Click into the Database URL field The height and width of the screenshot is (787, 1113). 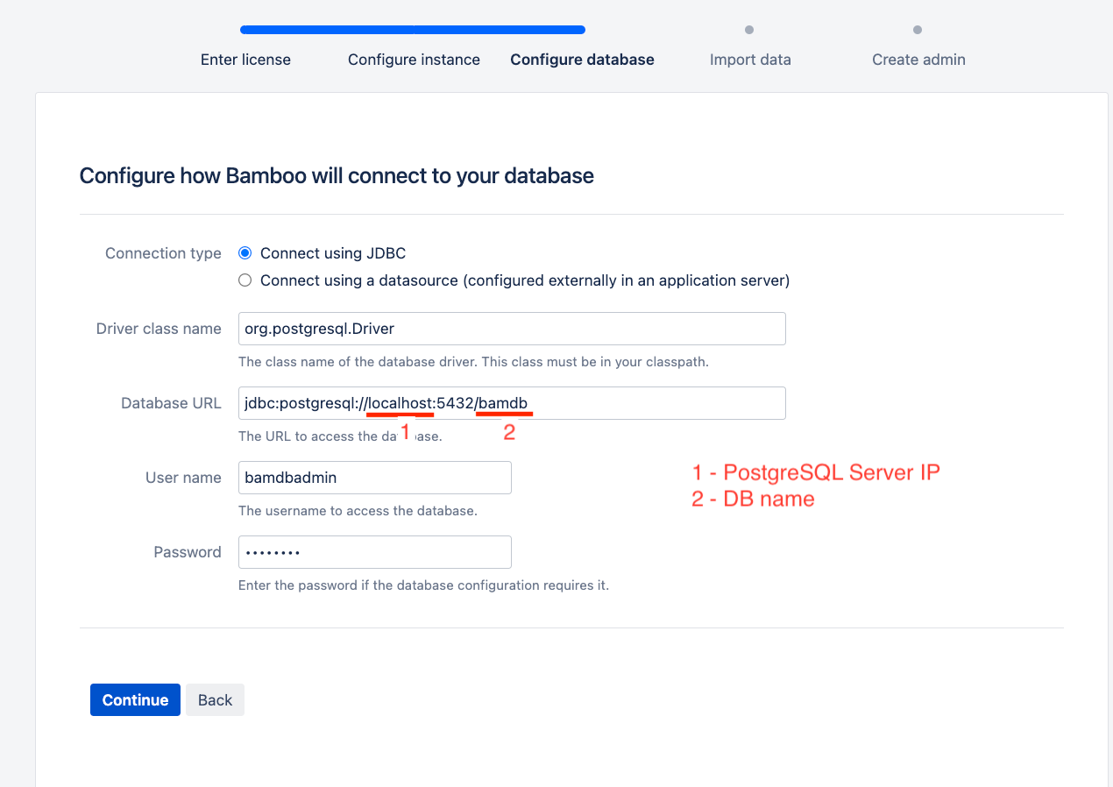512,403
